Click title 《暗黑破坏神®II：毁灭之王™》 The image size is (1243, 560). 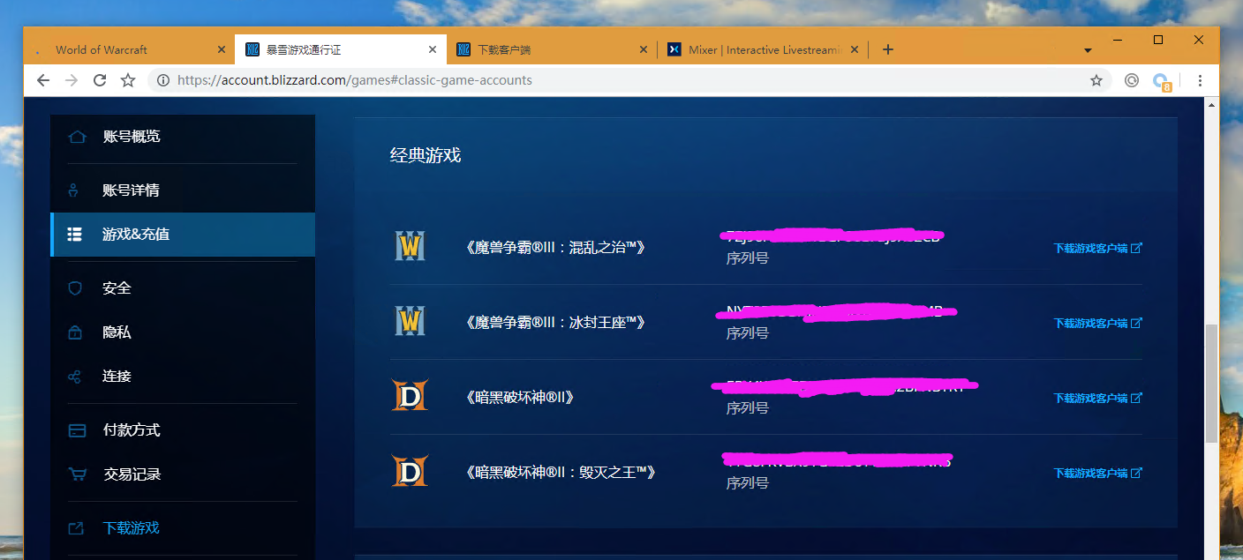coord(561,473)
